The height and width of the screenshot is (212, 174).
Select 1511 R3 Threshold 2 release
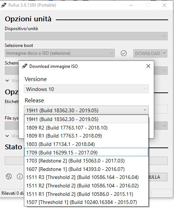click(x=86, y=177)
